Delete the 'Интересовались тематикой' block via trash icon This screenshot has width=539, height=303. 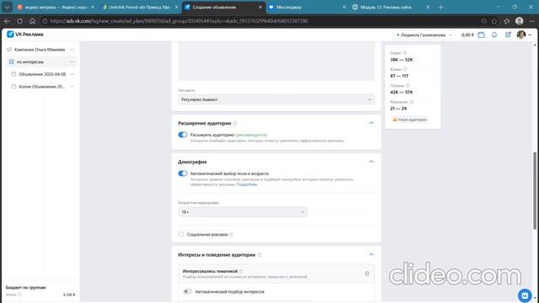click(x=367, y=274)
